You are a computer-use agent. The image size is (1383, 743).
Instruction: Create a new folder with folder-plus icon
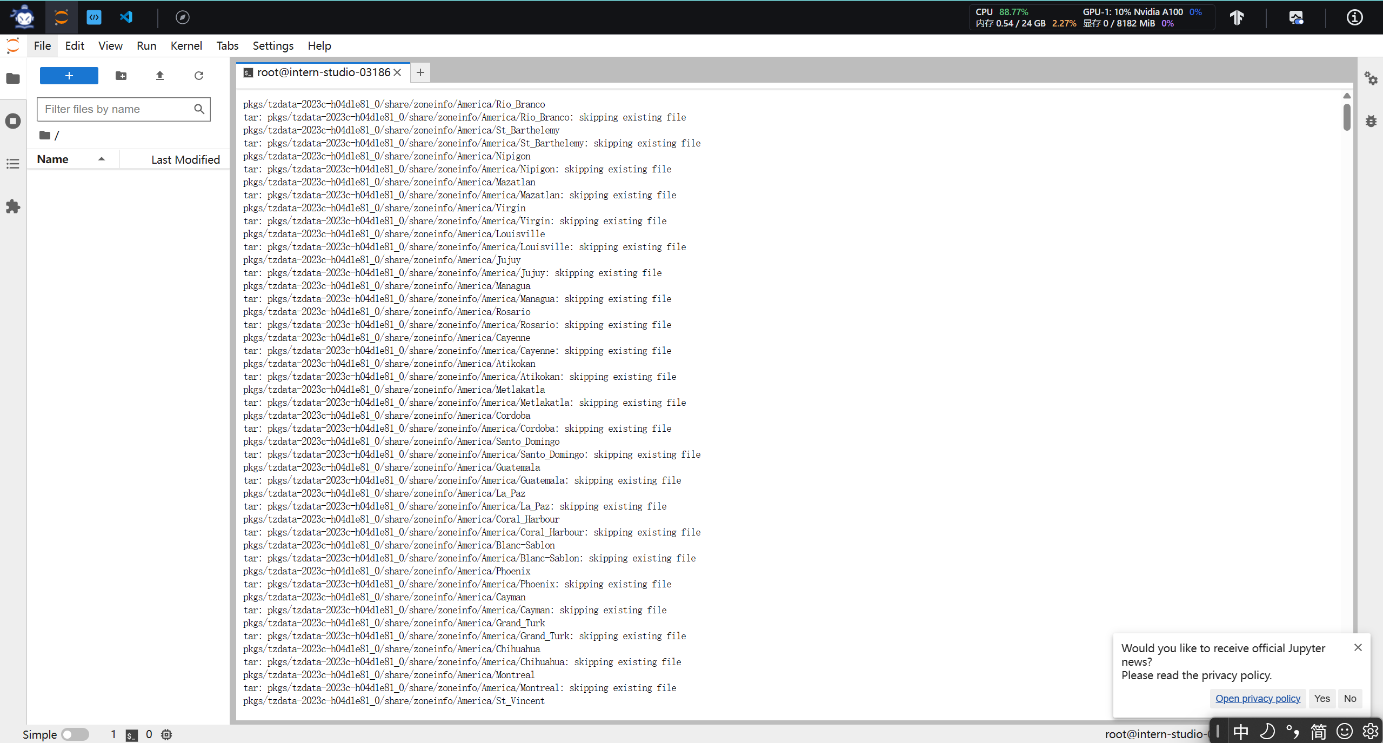point(121,76)
